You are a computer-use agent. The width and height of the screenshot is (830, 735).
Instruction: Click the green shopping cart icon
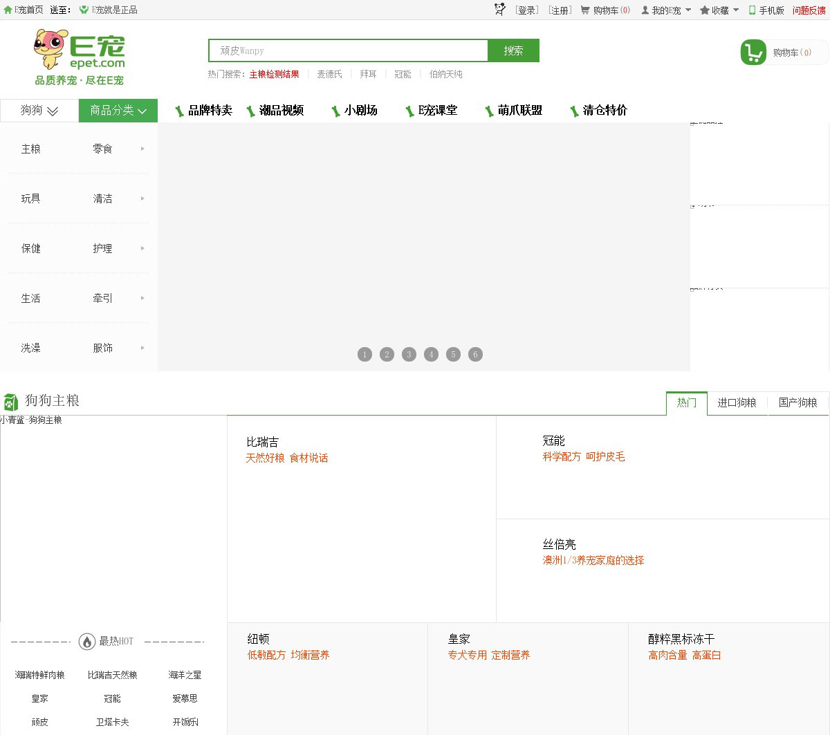click(x=753, y=53)
